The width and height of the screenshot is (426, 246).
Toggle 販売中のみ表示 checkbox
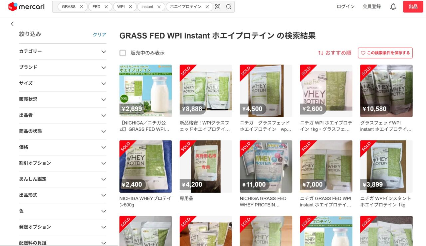click(123, 53)
